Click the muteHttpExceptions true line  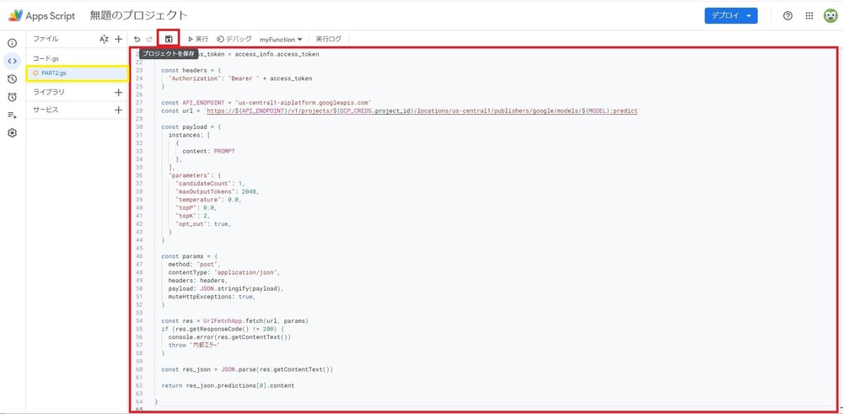(212, 297)
